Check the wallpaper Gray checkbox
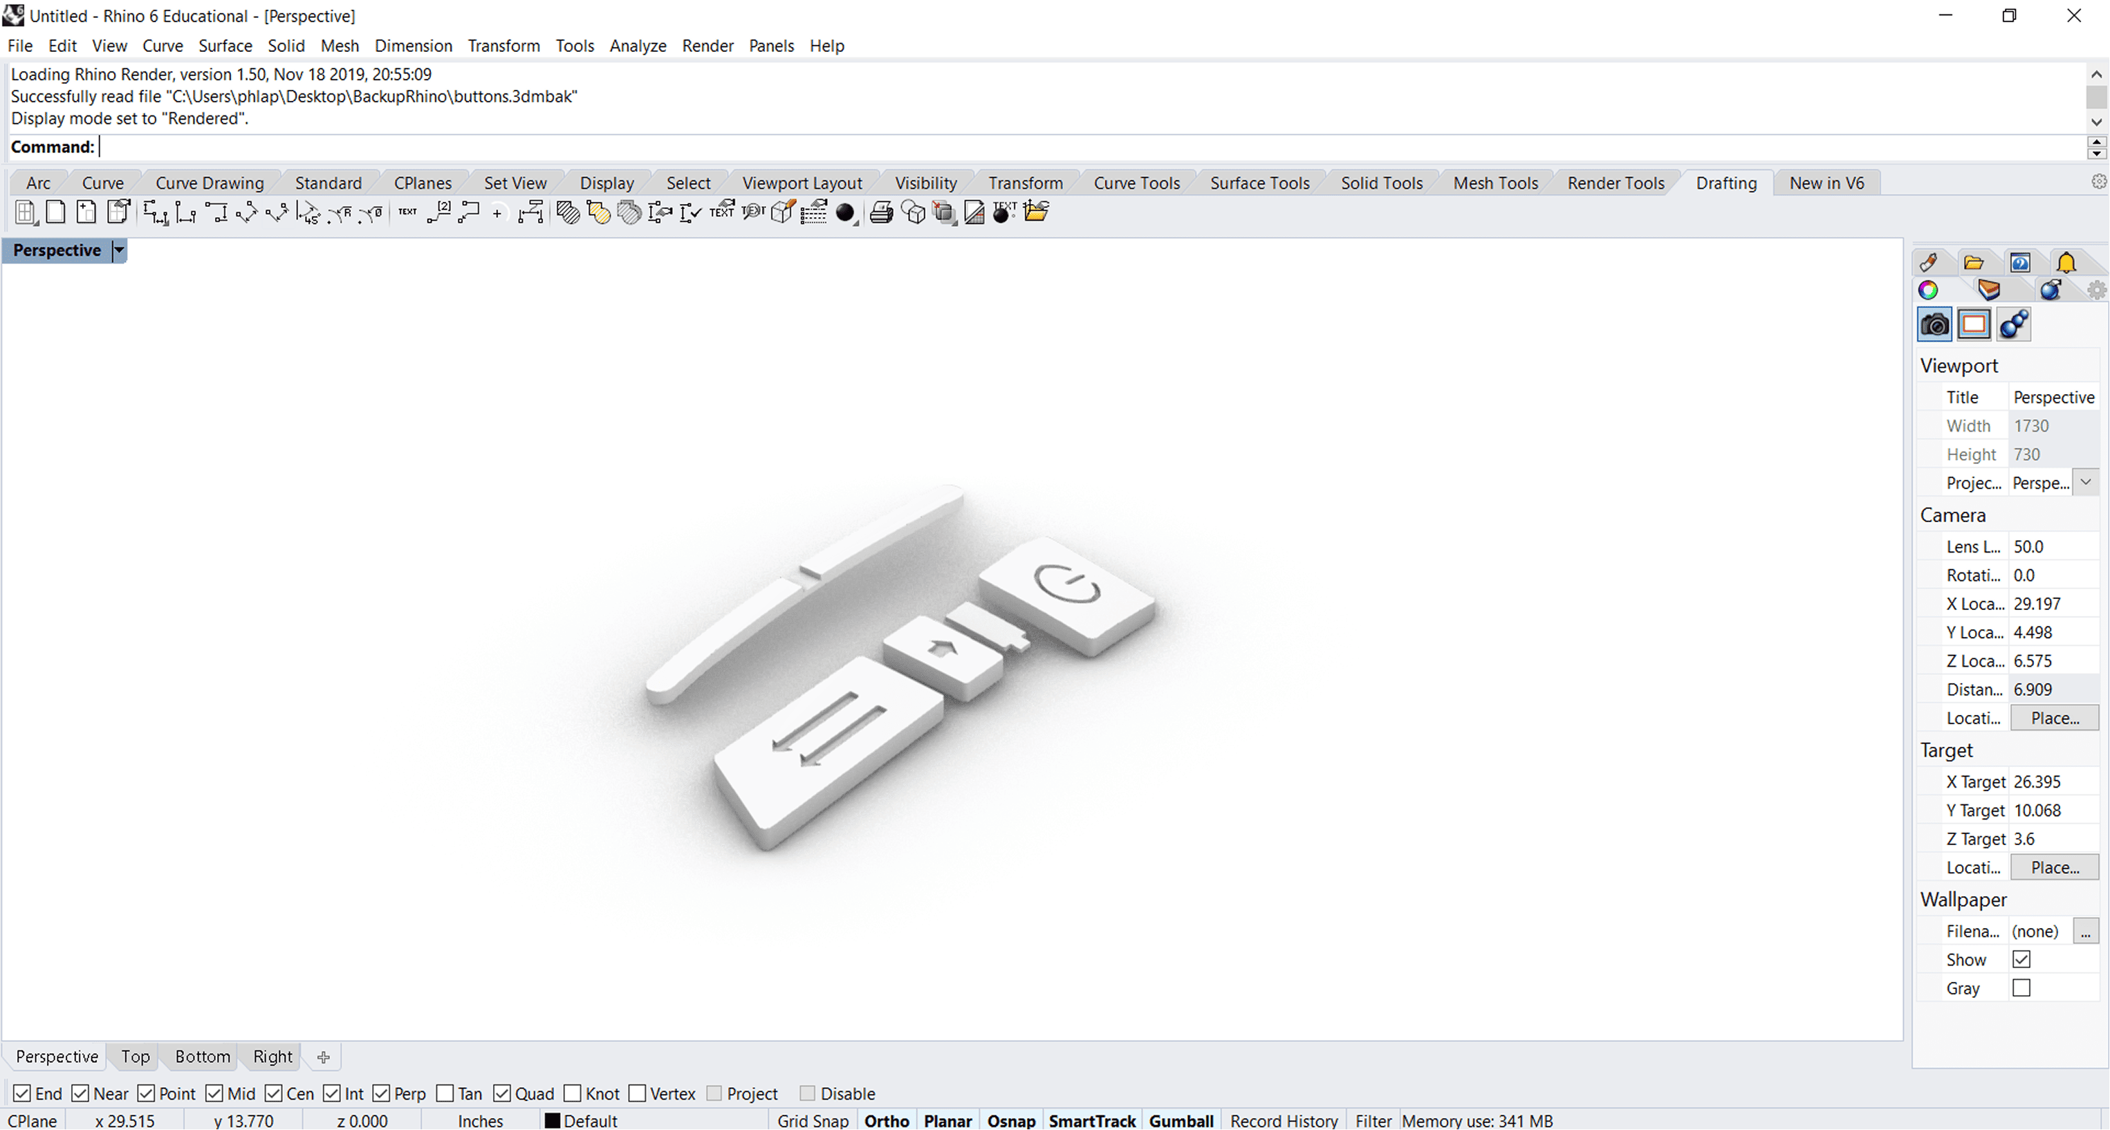The height and width of the screenshot is (1130, 2110). (2021, 988)
